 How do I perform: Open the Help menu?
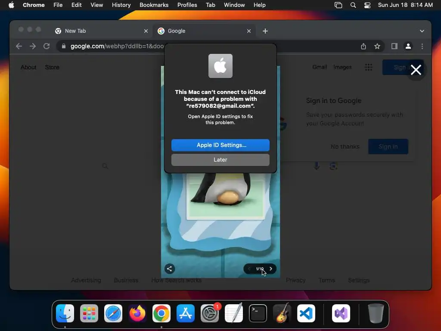pos(259,5)
